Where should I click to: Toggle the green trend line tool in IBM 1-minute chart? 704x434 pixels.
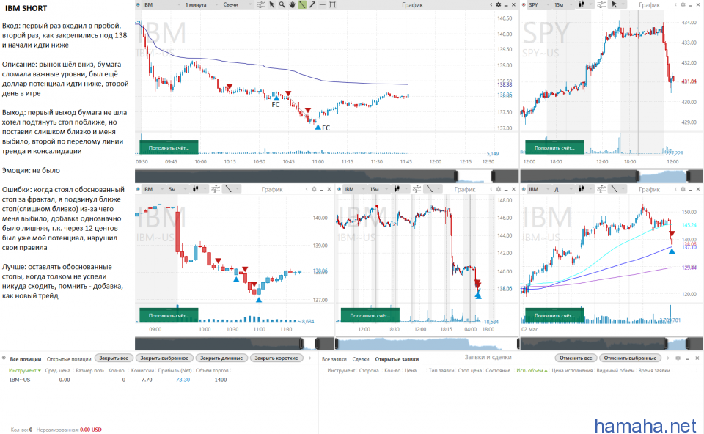302,4
